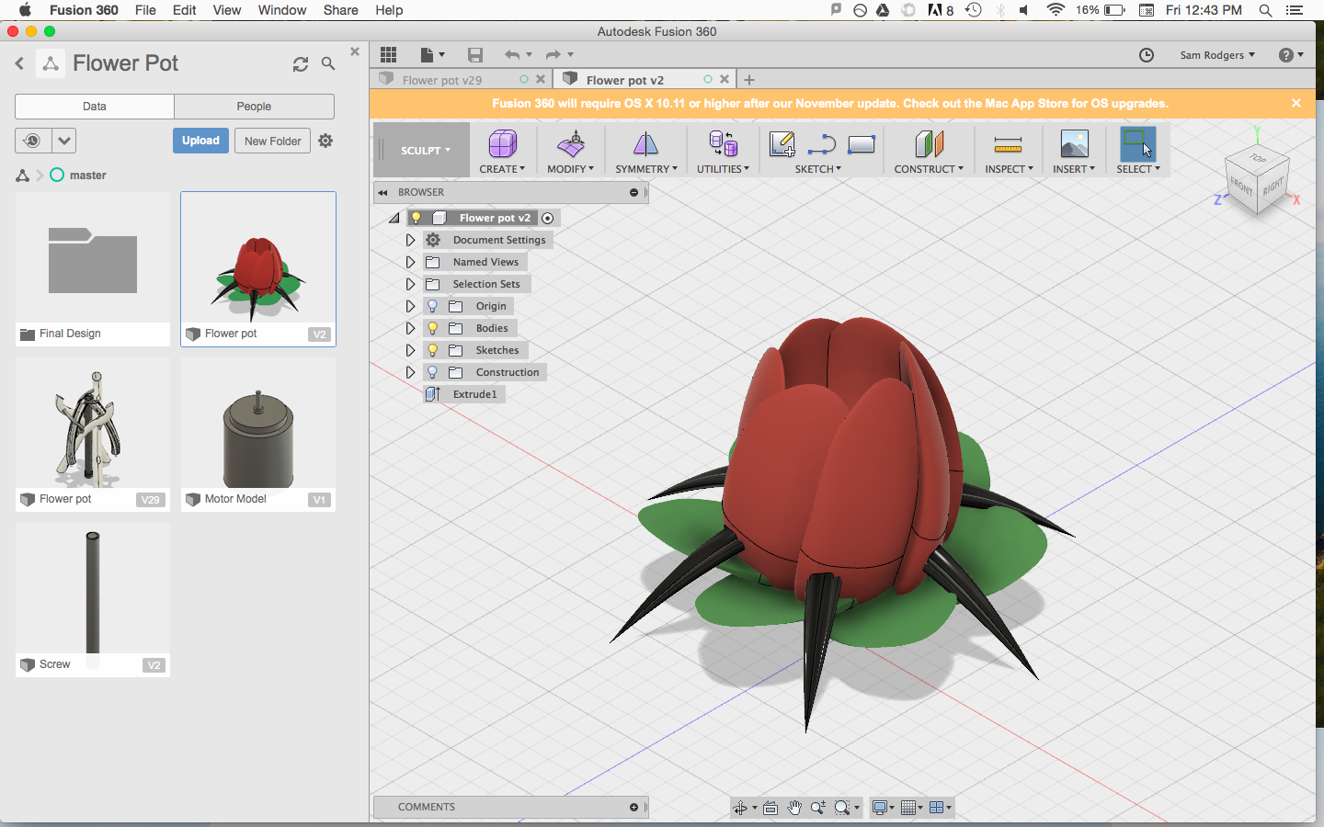Undo the last action

coord(512,55)
